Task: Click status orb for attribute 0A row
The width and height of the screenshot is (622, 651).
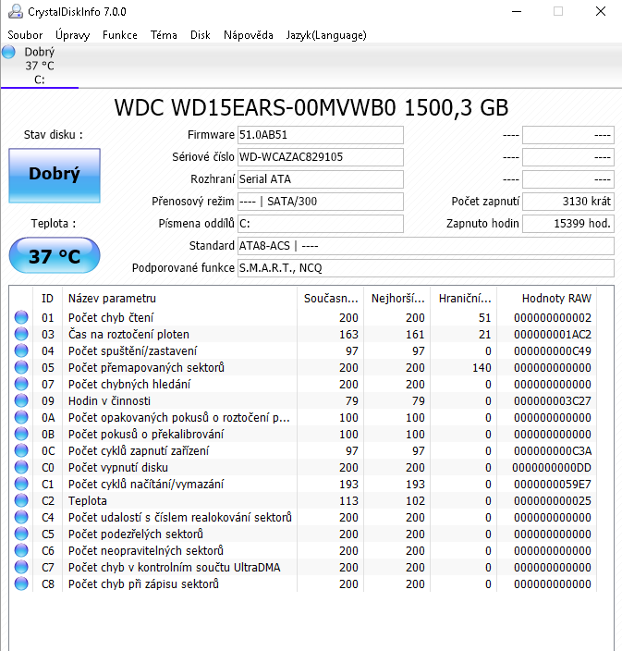Action: click(x=21, y=417)
